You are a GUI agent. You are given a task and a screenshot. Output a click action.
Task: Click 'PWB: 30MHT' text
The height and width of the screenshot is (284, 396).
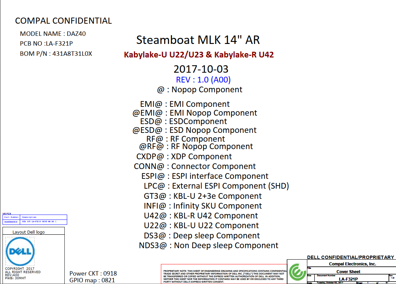click(16, 278)
